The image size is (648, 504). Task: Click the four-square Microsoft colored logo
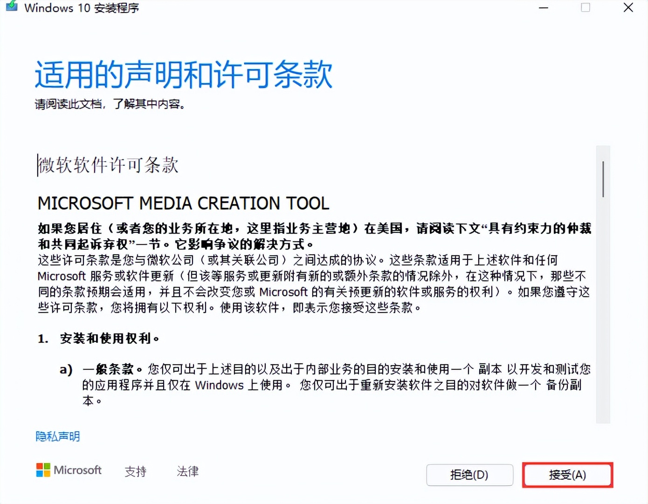click(42, 470)
